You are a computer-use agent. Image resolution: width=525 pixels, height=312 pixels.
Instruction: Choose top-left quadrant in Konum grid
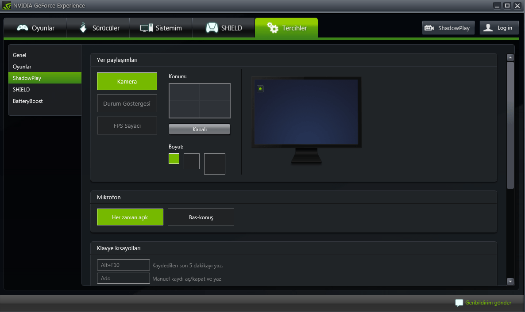pos(185,92)
